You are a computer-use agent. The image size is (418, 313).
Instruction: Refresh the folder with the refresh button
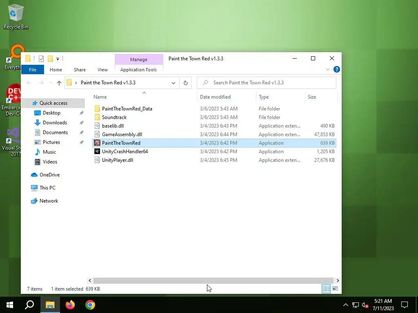pos(186,83)
